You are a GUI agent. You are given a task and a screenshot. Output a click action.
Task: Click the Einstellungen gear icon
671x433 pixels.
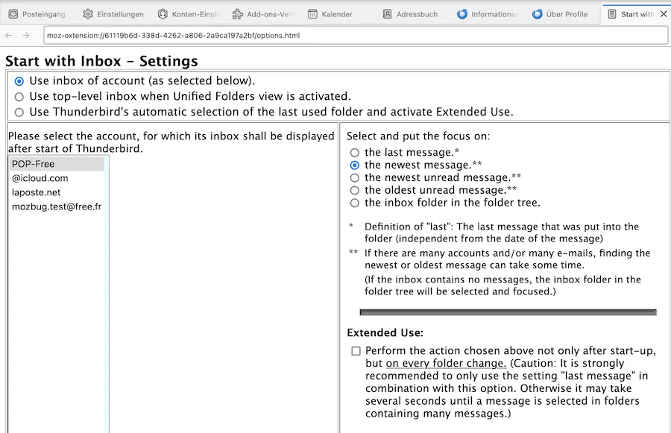click(88, 14)
